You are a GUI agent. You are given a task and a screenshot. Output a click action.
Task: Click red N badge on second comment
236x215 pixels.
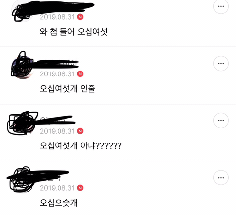pos(80,74)
